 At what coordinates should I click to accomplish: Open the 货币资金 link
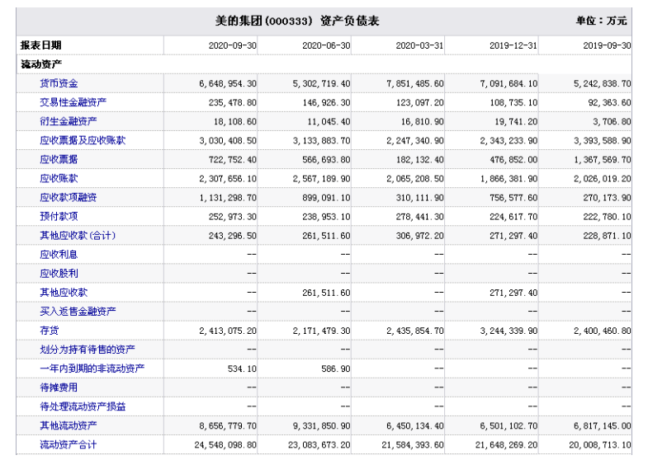tap(59, 83)
